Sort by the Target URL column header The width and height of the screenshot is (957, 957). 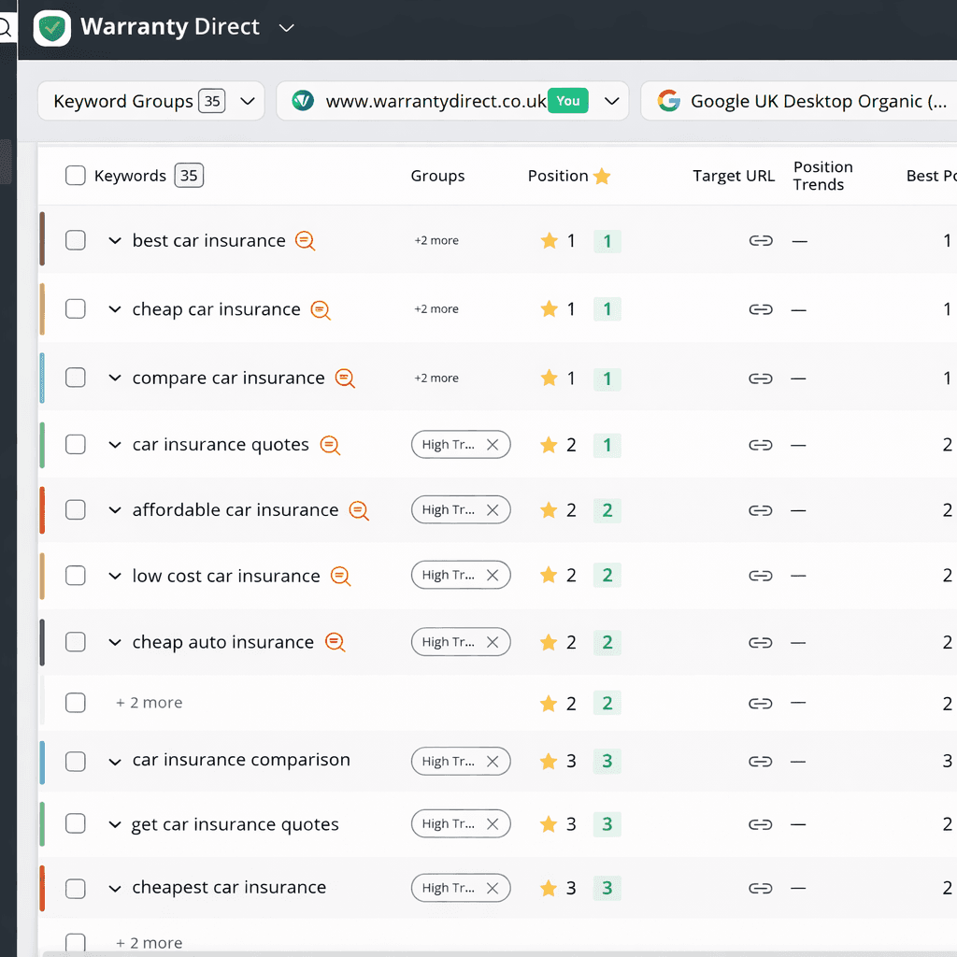pos(734,176)
